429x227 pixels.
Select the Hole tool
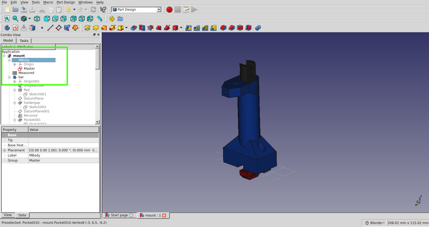click(142, 28)
